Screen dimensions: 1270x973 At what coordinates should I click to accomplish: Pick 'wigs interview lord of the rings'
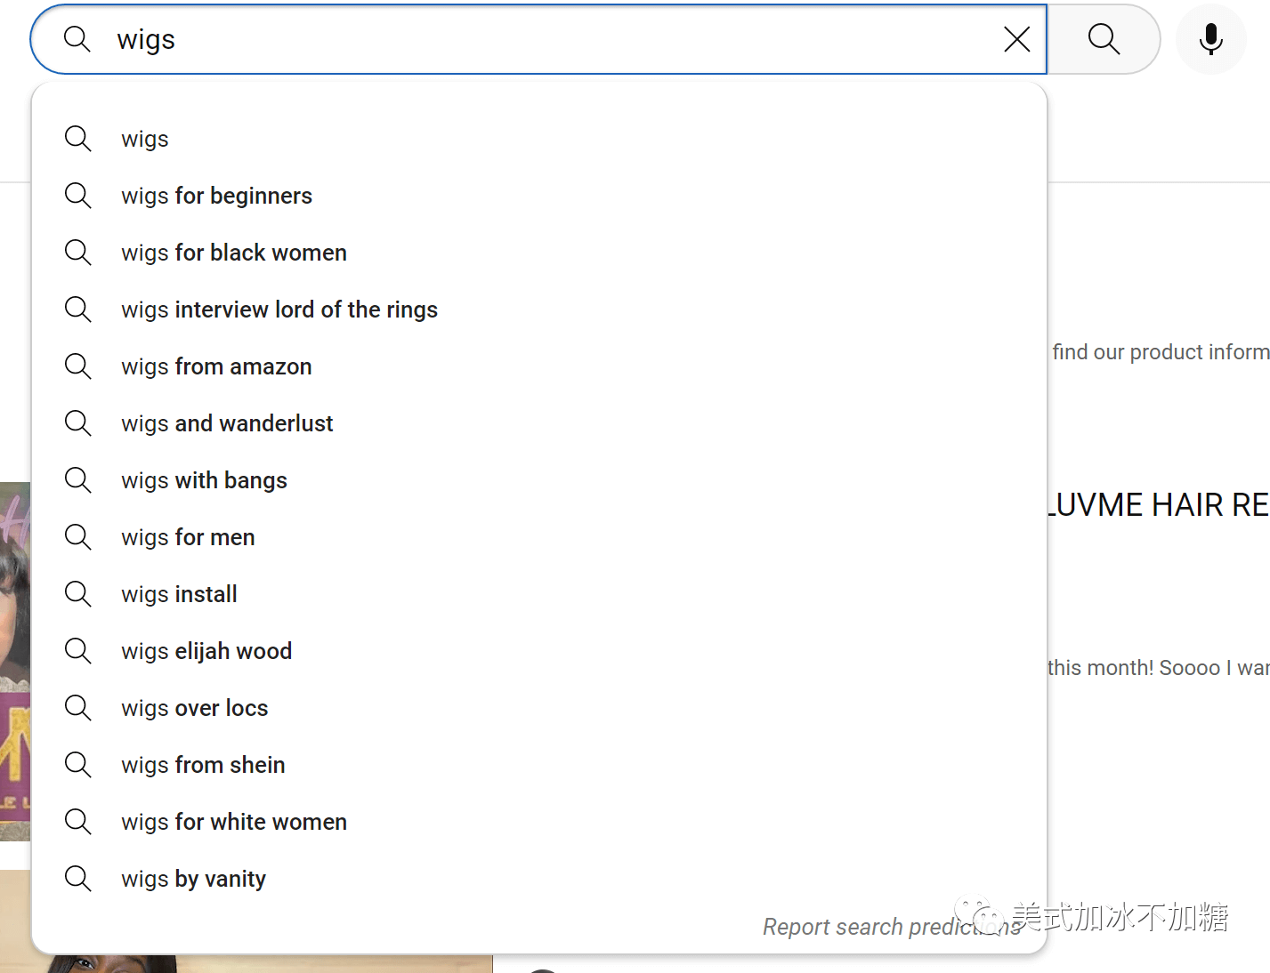[279, 310]
